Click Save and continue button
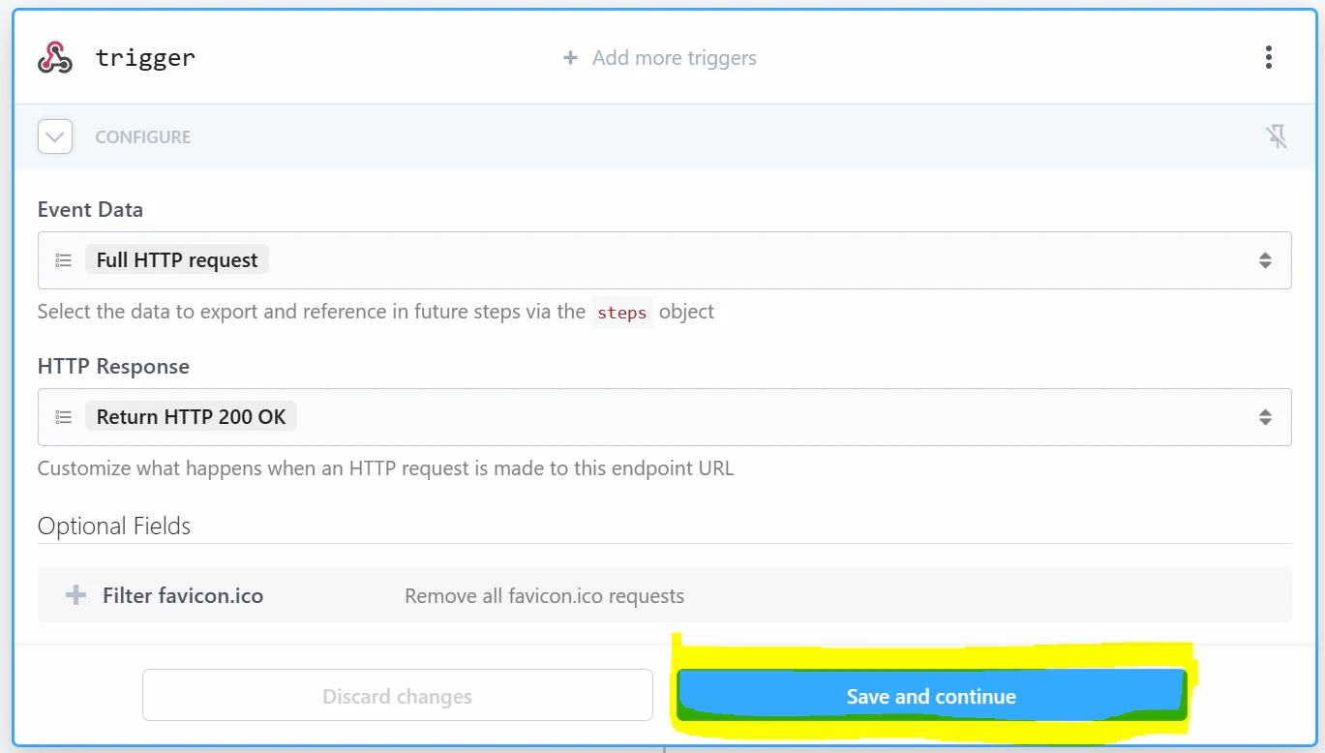1325x753 pixels. [931, 696]
